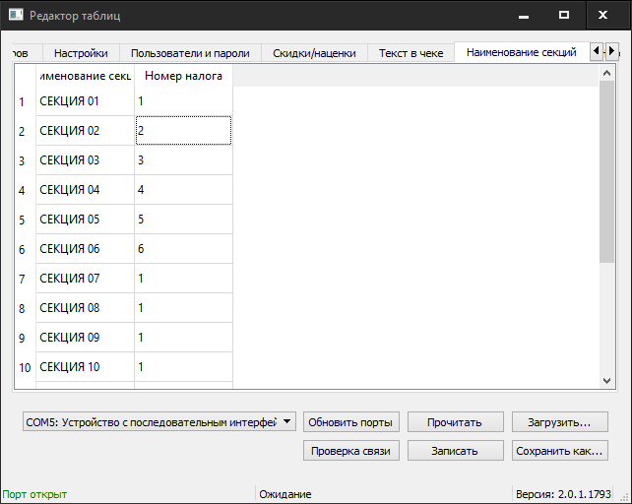Select tax number cell of СЕКЦИЯ 01

[183, 101]
